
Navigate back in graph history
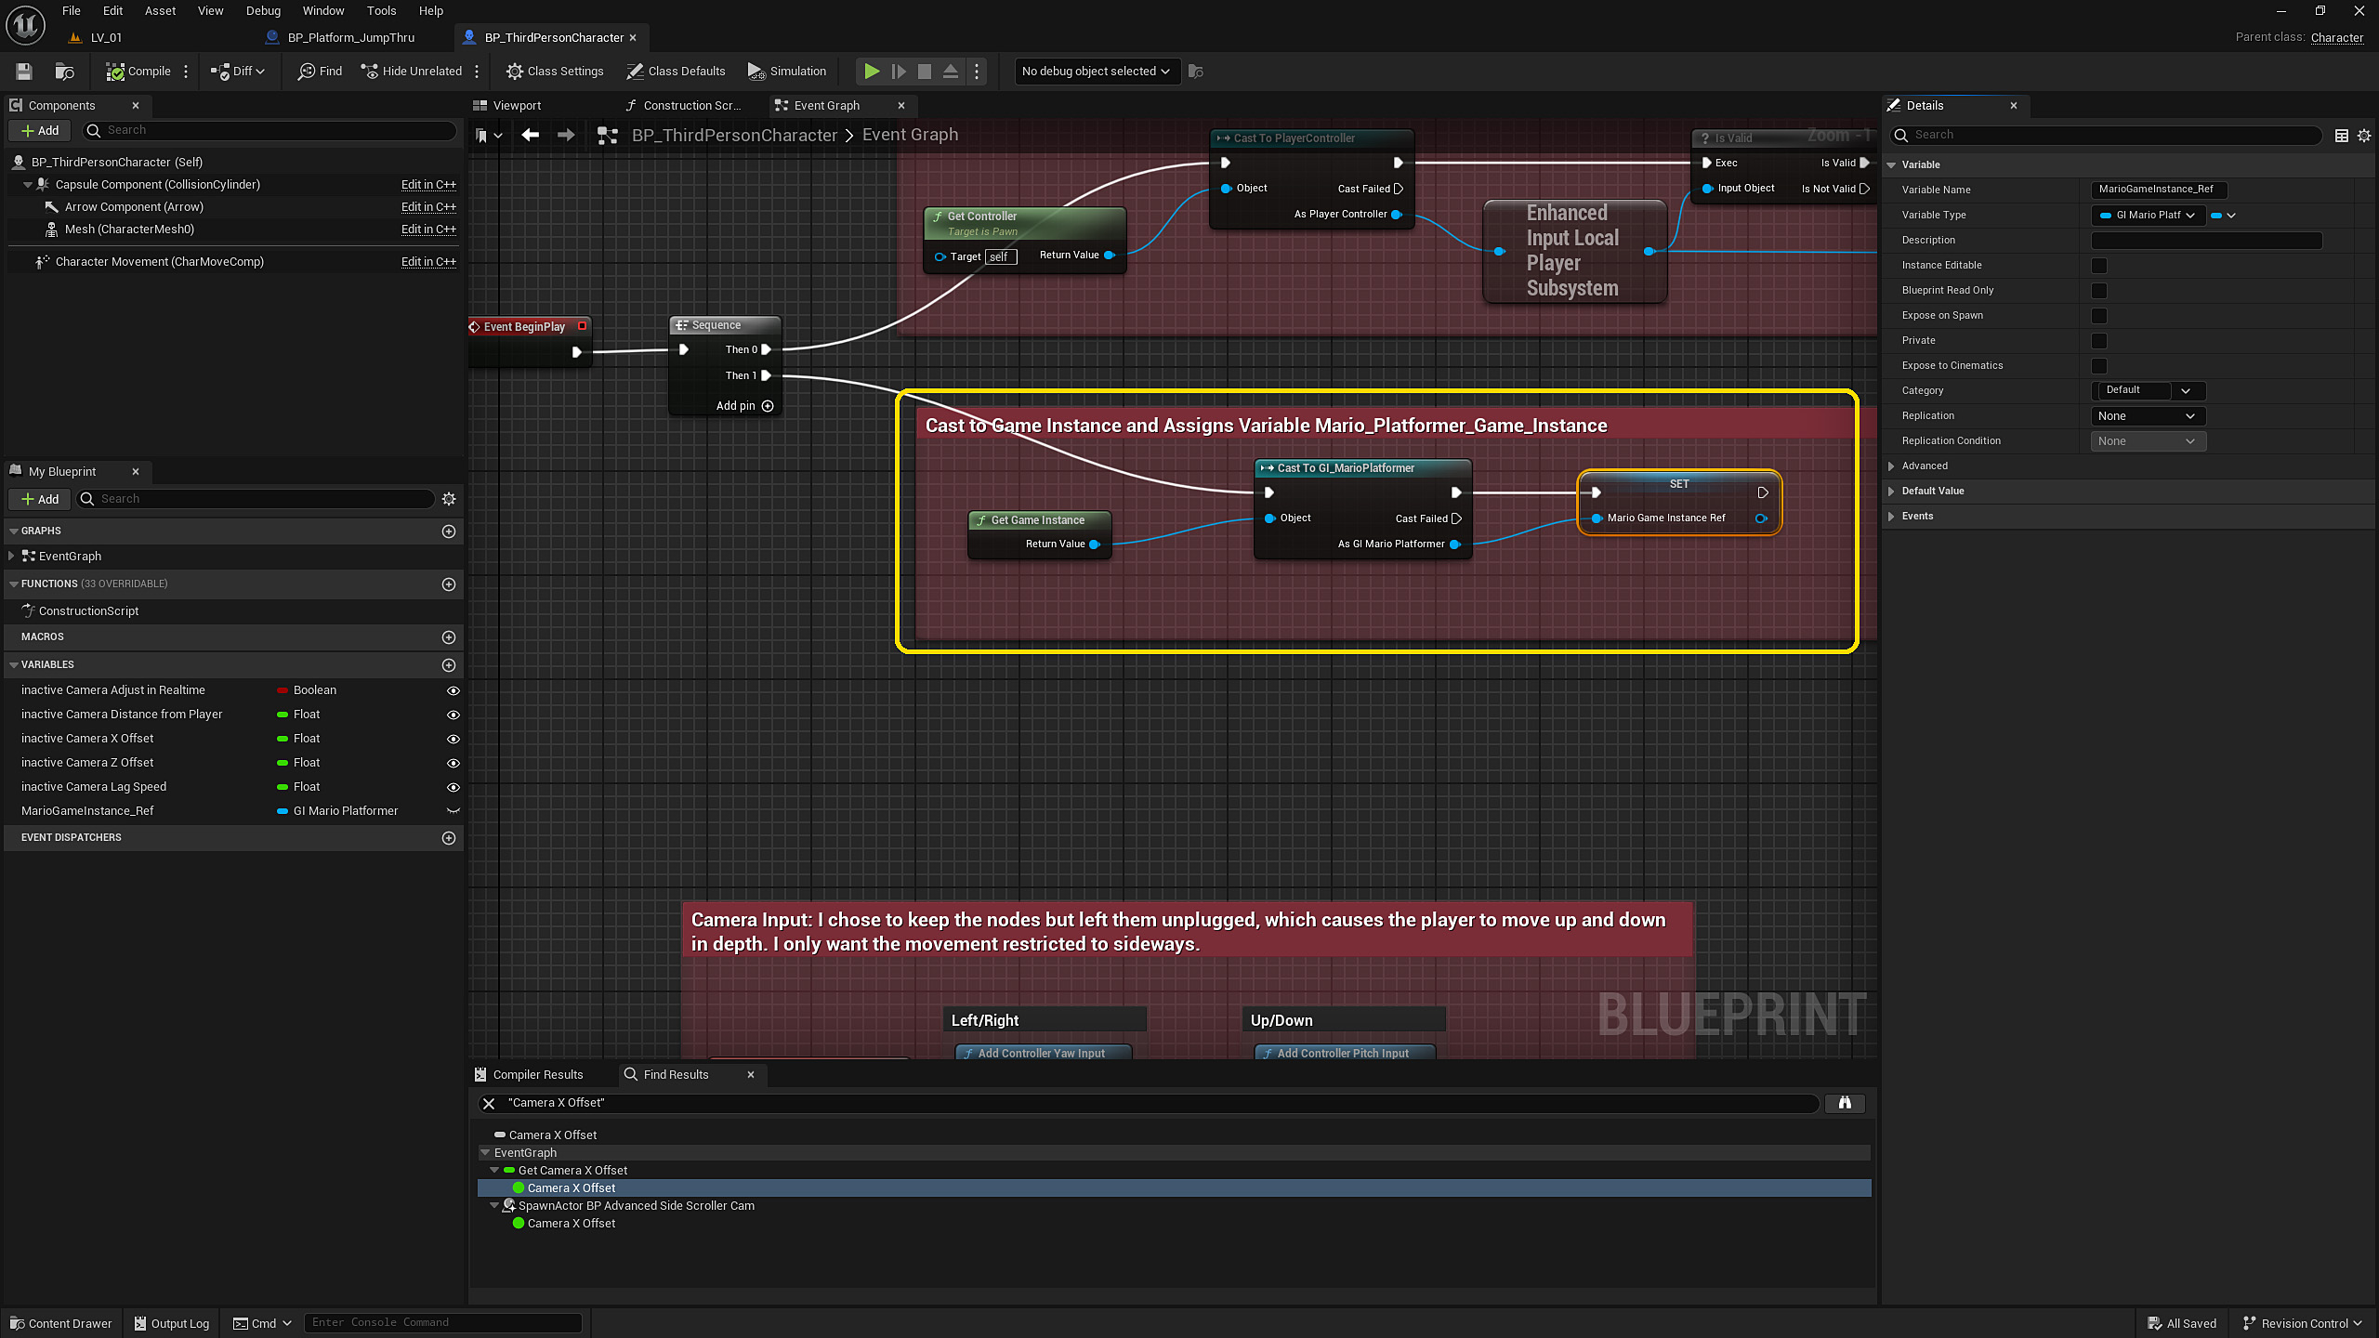pos(531,135)
